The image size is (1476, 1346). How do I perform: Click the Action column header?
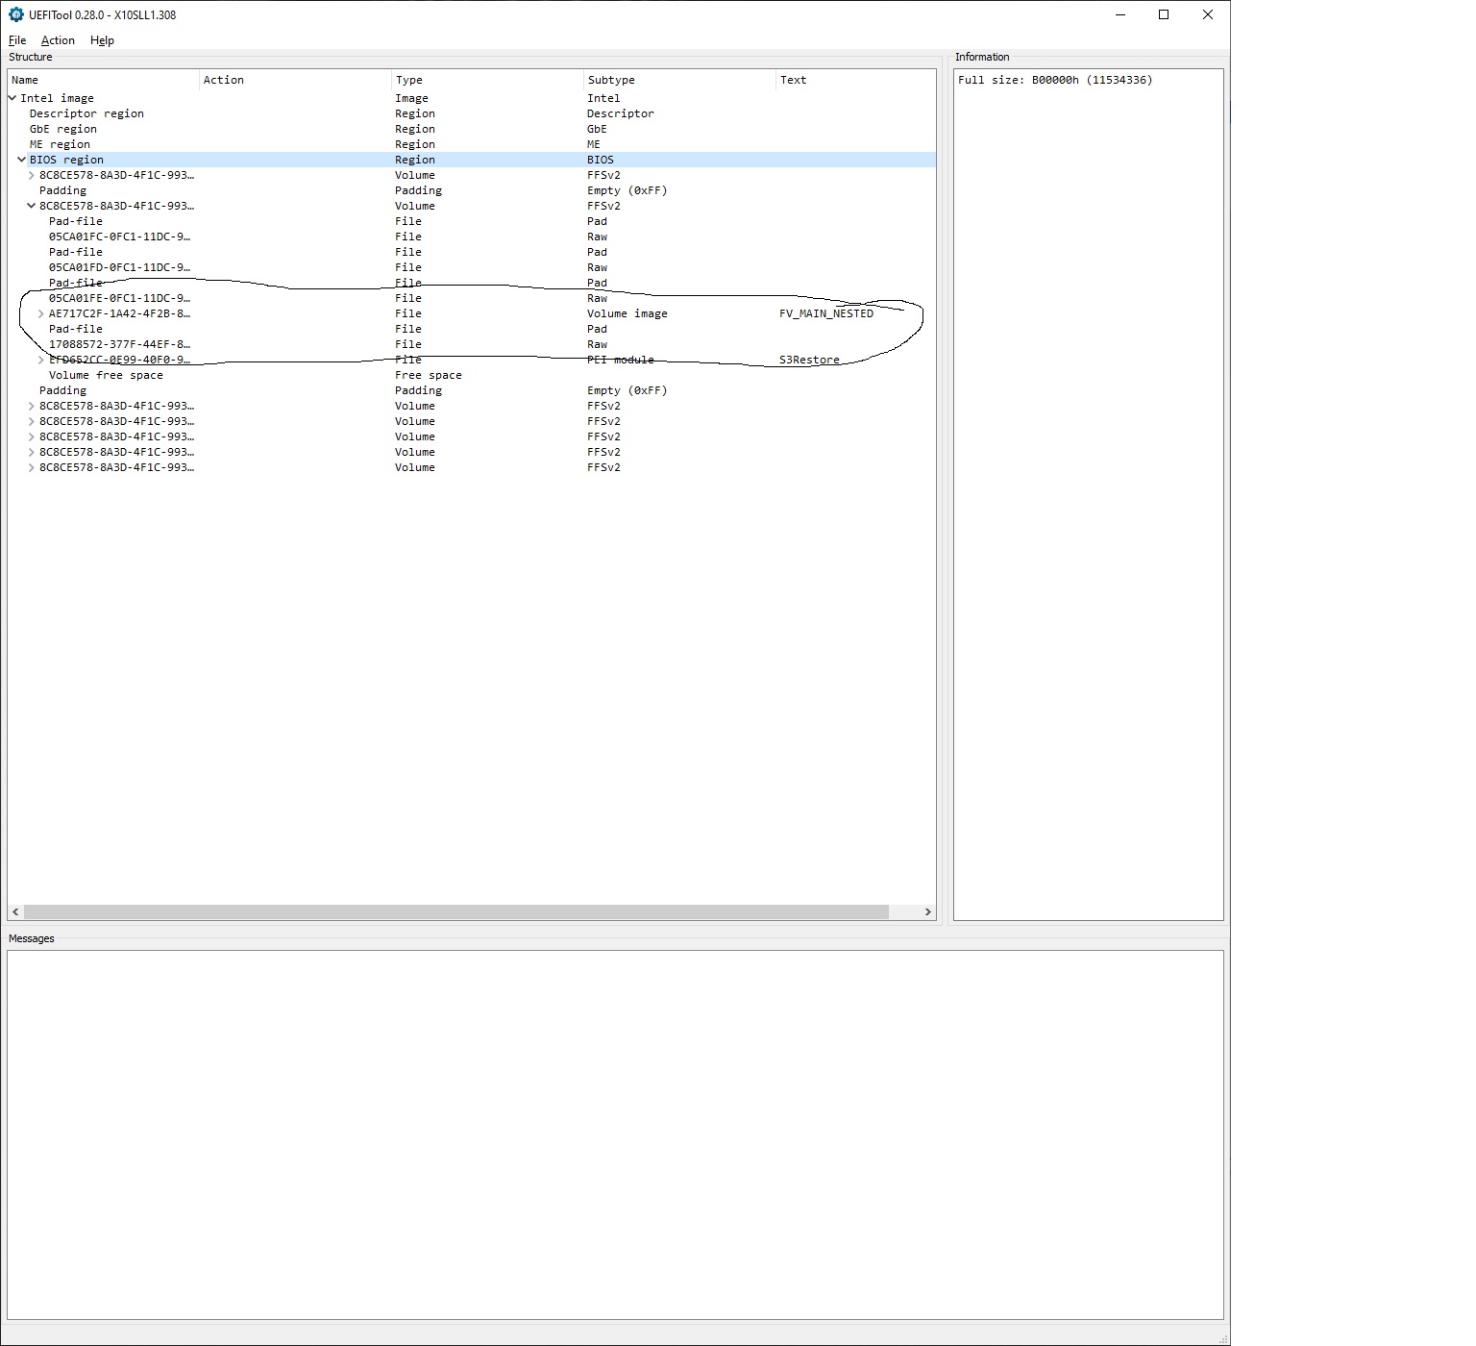(296, 80)
